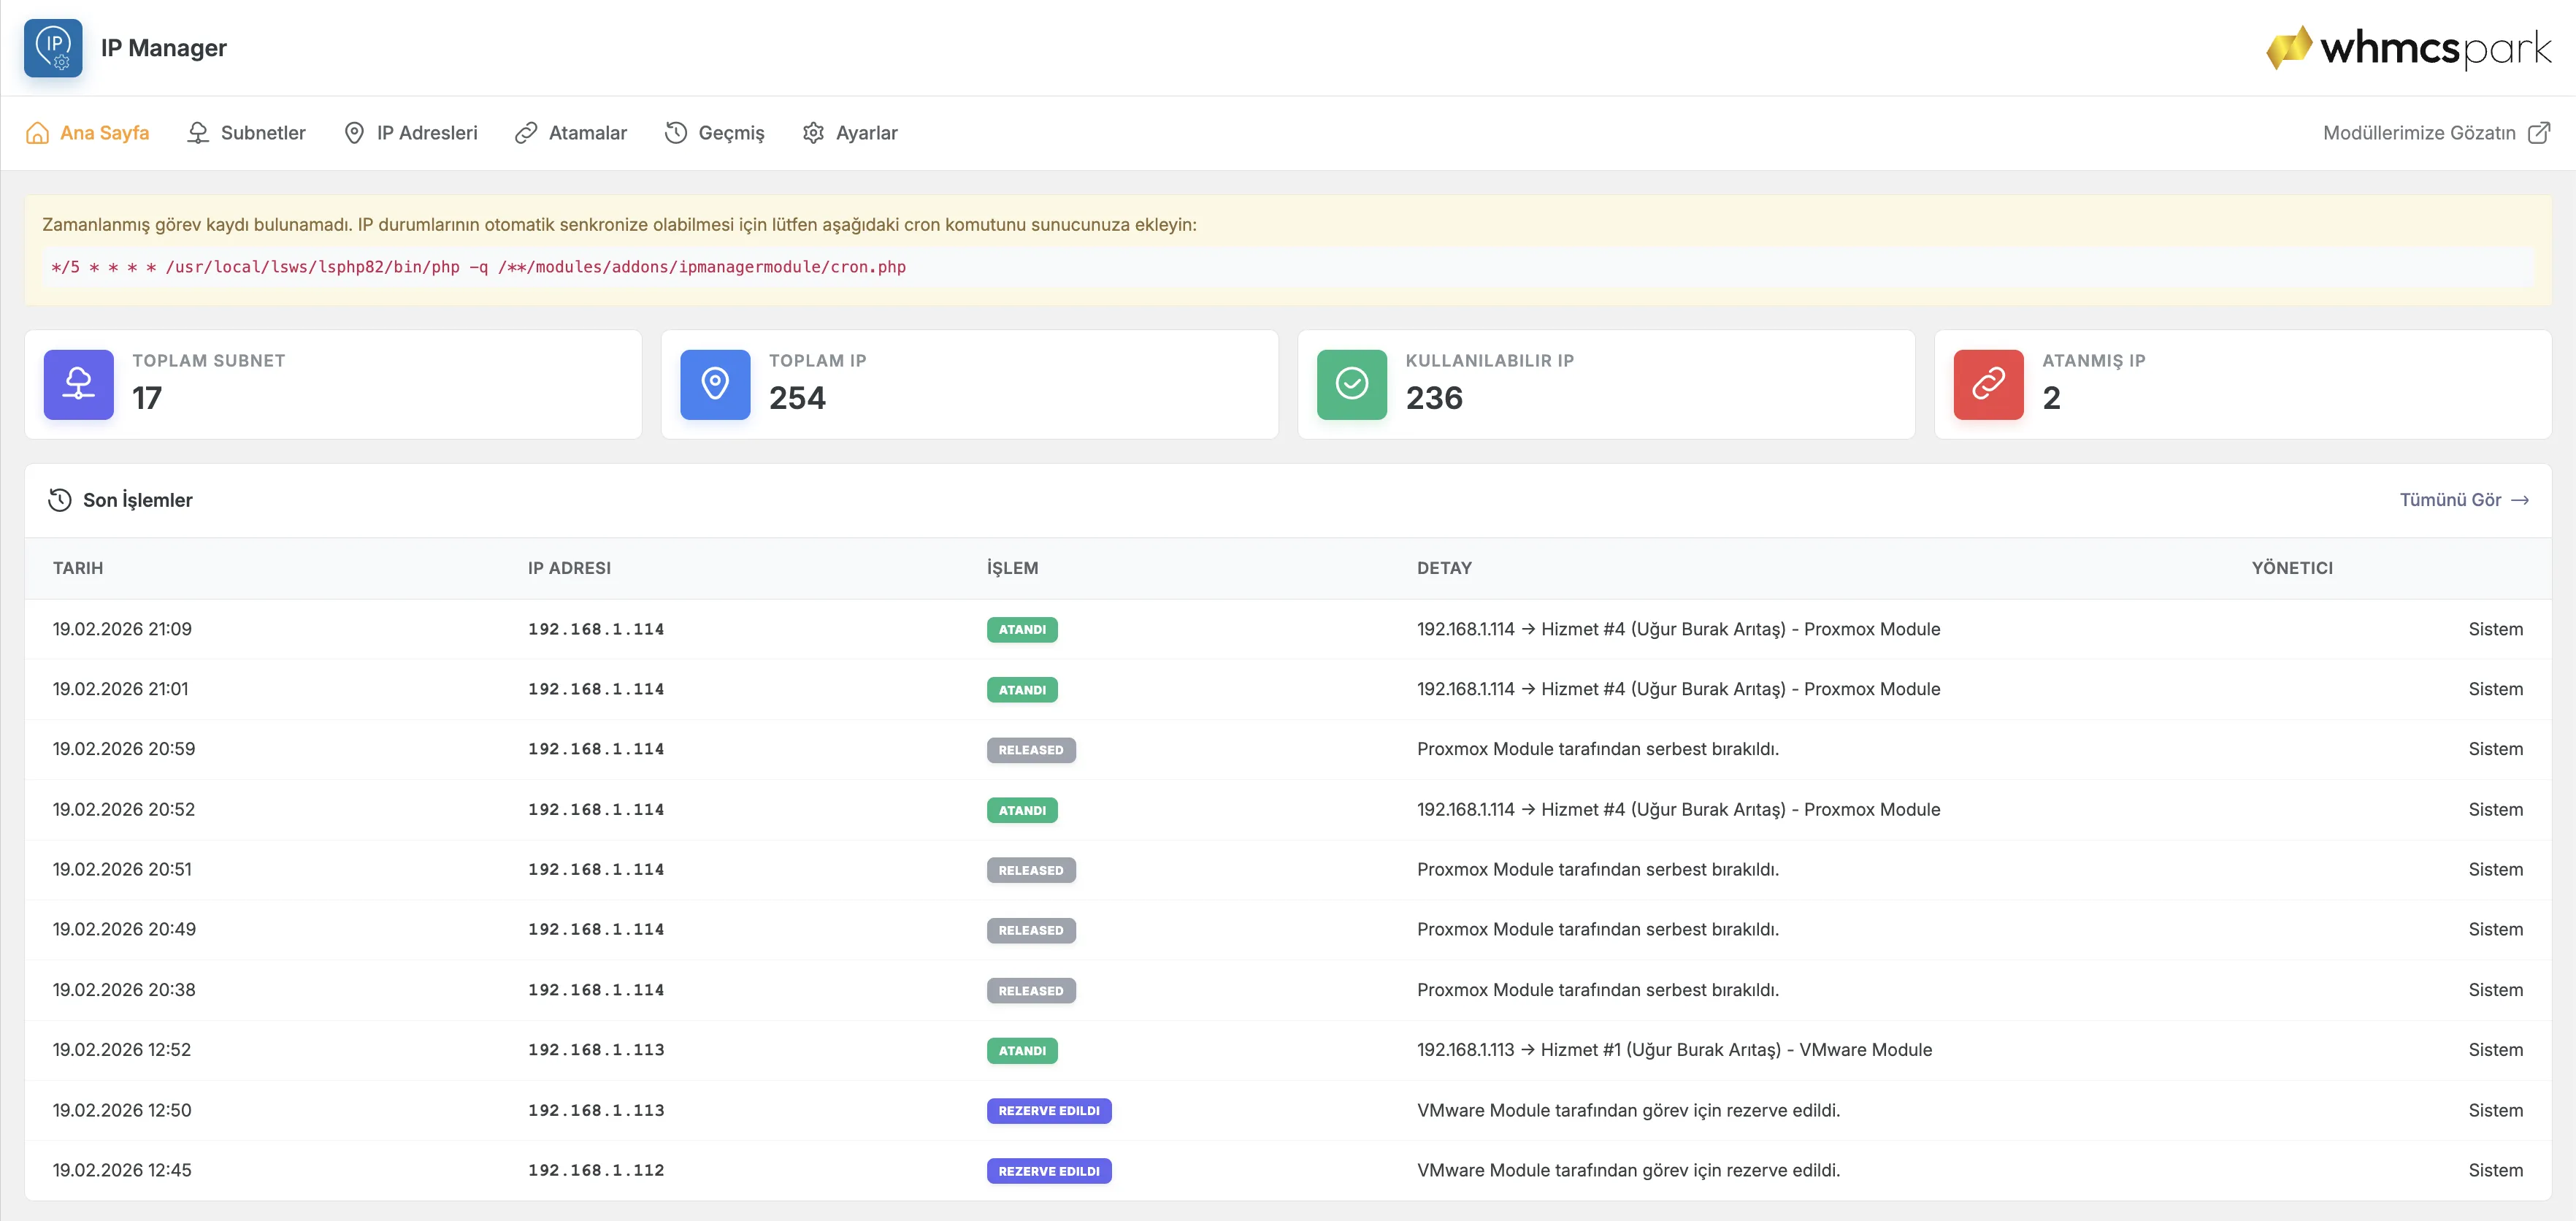2576x1221 pixels.
Task: Open the Subnetler tab
Action: pos(246,133)
